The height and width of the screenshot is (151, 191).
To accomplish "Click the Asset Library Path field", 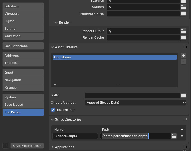I will click(133, 95).
